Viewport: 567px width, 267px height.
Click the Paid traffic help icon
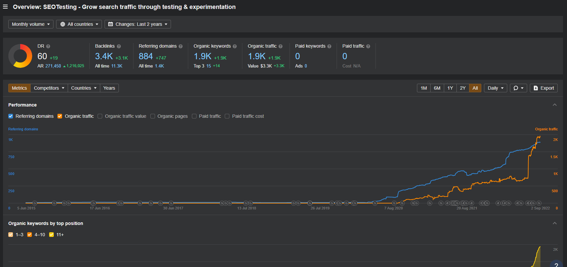click(x=368, y=46)
